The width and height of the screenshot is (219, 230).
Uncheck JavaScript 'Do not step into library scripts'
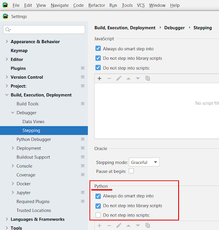[98, 58]
